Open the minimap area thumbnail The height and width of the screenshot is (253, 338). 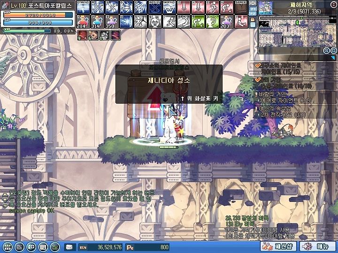(x=266, y=8)
